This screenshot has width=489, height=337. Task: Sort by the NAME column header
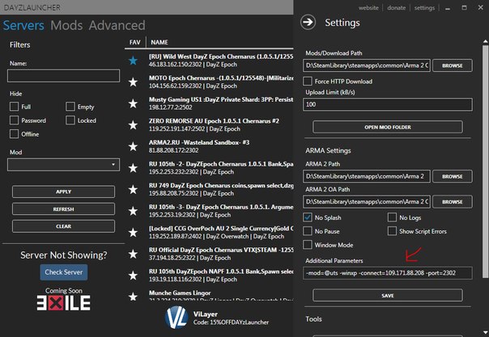click(x=159, y=42)
